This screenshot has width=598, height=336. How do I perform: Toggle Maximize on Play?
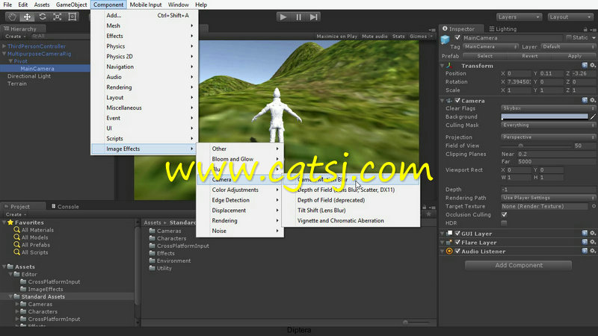pos(337,36)
